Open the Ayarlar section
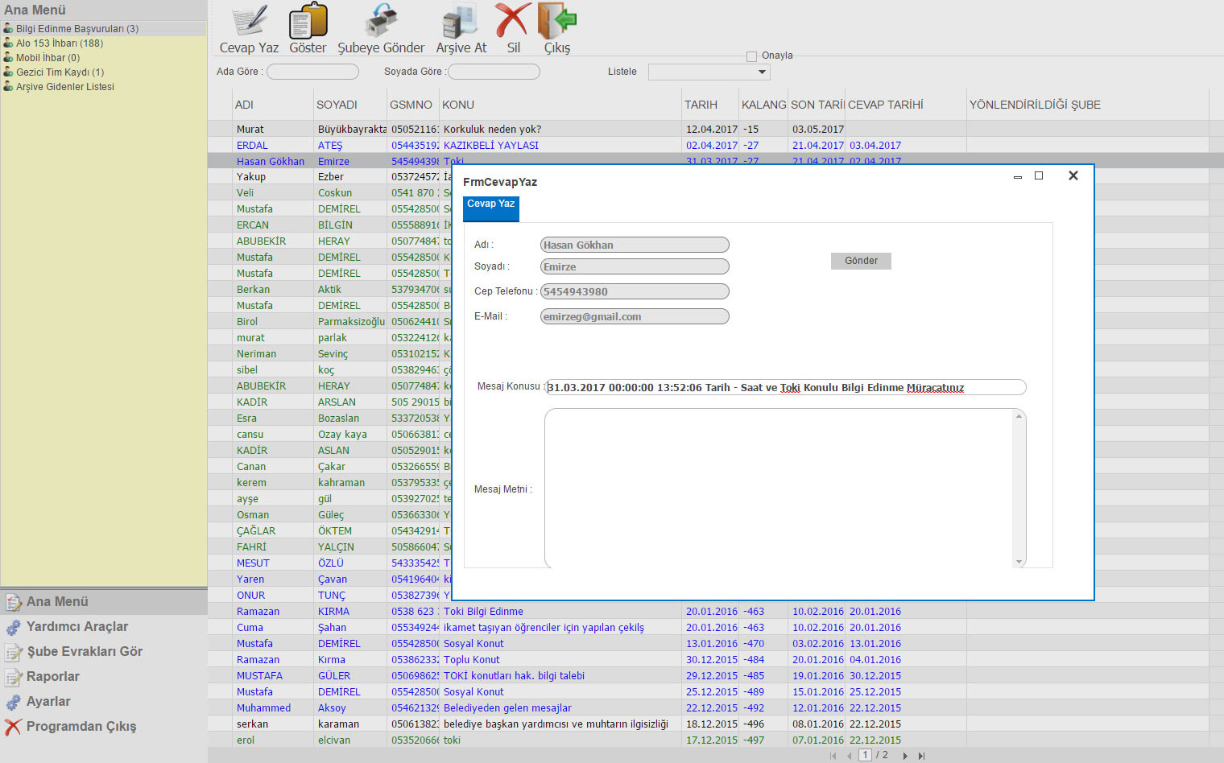Viewport: 1224px width, 763px height. coord(48,701)
